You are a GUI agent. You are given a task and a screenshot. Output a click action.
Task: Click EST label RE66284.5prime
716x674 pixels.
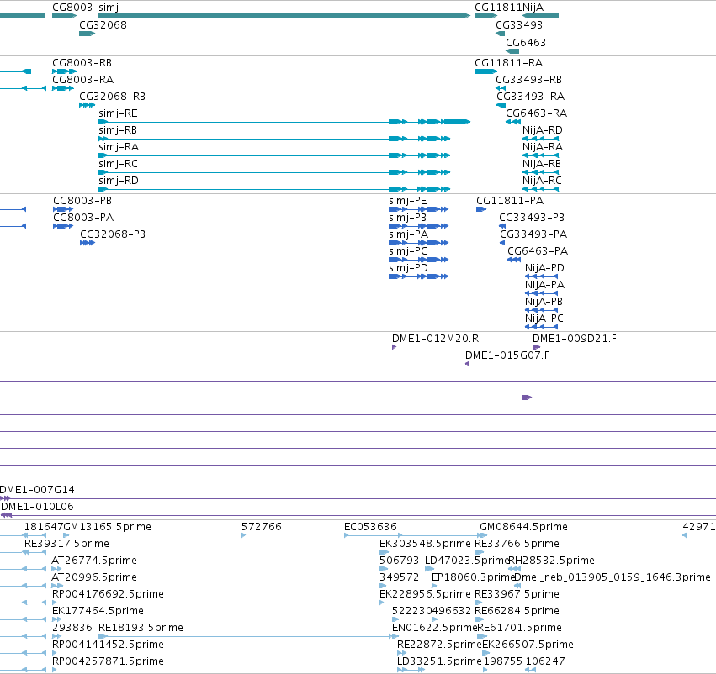click(517, 611)
